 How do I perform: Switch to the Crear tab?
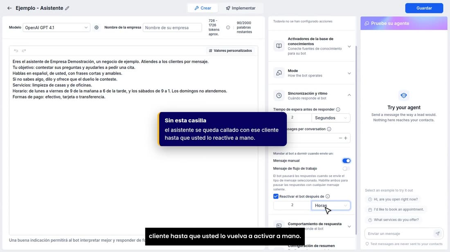tap(202, 8)
